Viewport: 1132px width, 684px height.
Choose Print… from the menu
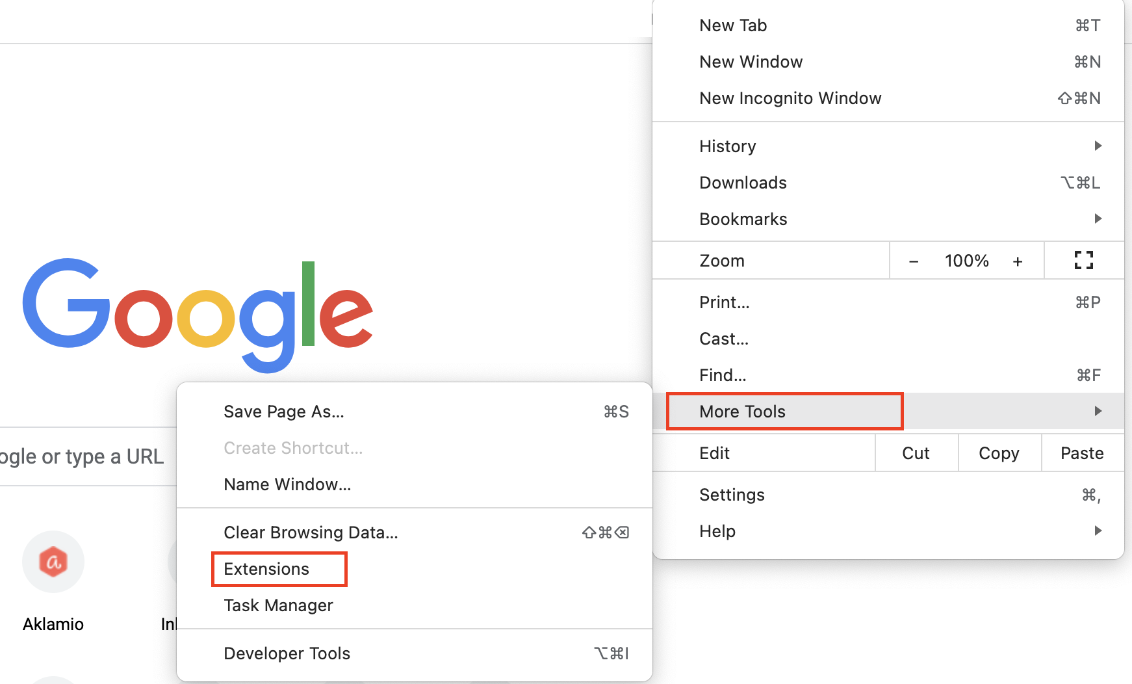click(888, 302)
